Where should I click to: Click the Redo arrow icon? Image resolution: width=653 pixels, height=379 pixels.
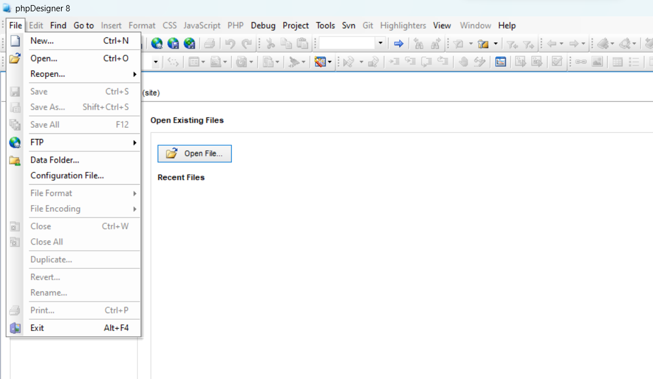[x=247, y=43]
